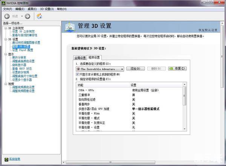Toggle 只显示本计算机上找到的程序 checkbox
Screen dimensions: 226x166
pos(78,75)
